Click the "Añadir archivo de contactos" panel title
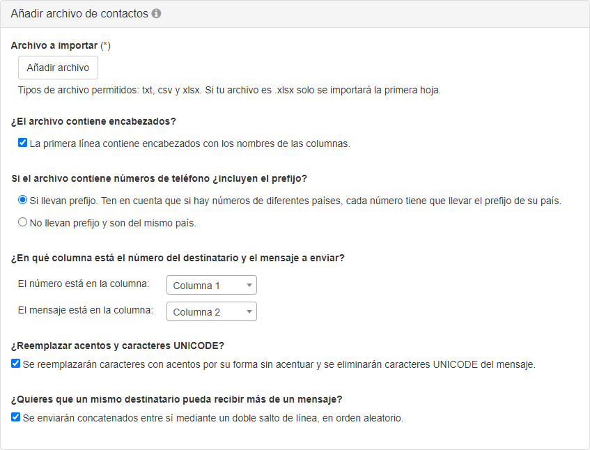 coord(79,14)
